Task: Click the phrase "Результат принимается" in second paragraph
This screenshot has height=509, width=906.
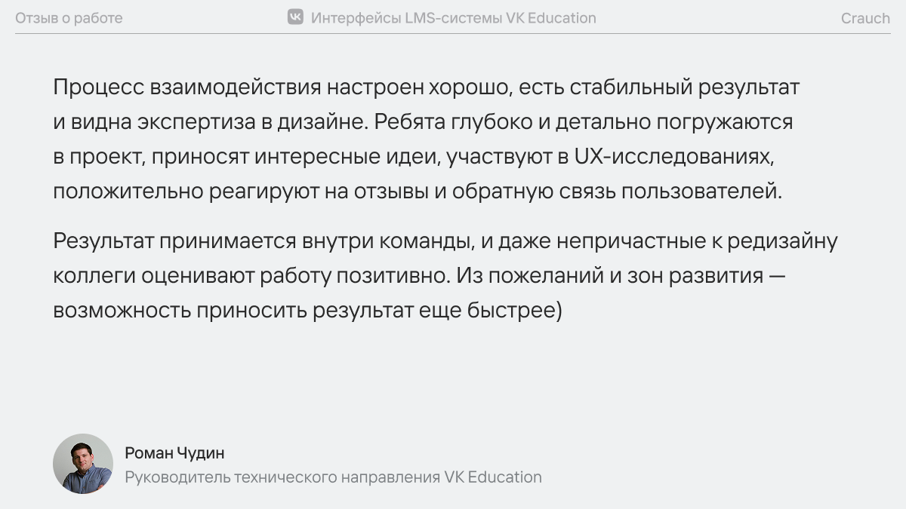Action: pos(175,242)
